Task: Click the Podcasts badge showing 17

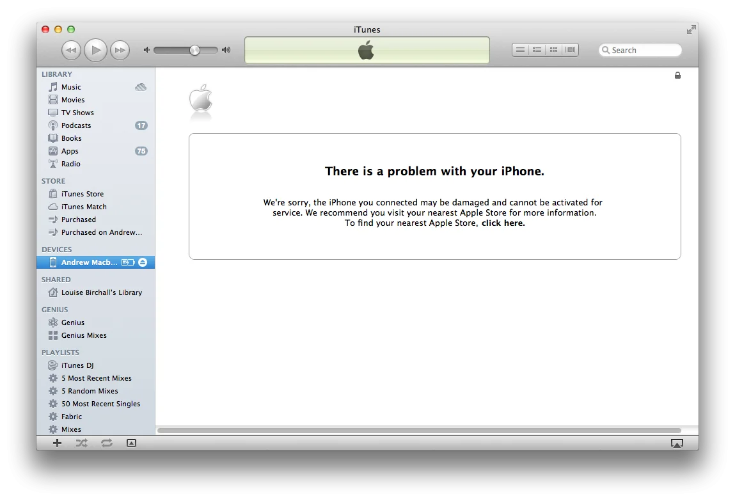Action: tap(141, 125)
